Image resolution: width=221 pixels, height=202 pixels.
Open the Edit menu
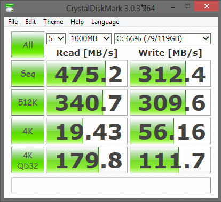tap(30, 22)
